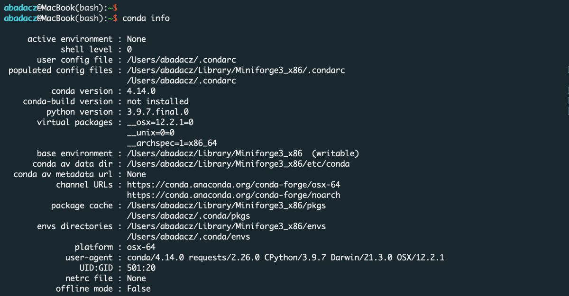Click the first empty prompt line username

(x=20, y=8)
